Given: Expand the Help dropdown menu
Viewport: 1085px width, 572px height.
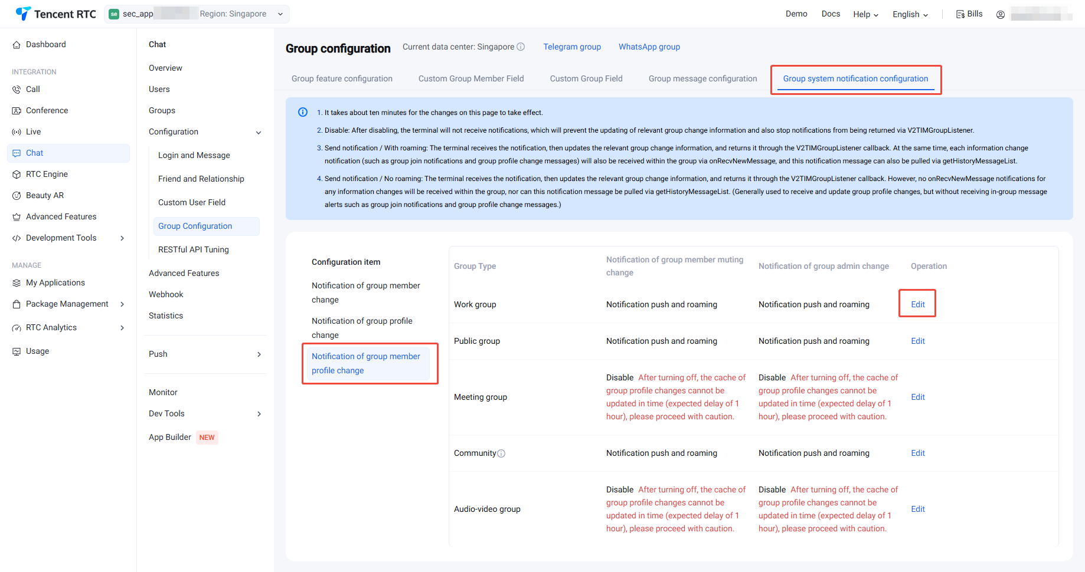Looking at the screenshot, I should [865, 14].
